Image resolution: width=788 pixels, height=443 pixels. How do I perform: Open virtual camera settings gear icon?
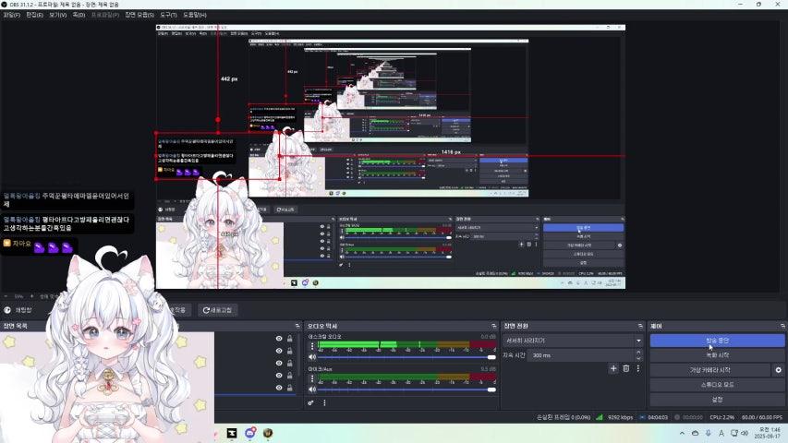(x=779, y=370)
